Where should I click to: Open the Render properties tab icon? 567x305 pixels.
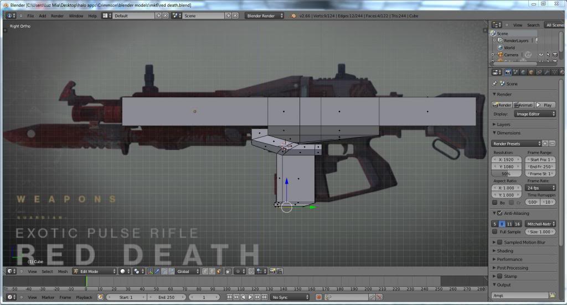[x=508, y=72]
